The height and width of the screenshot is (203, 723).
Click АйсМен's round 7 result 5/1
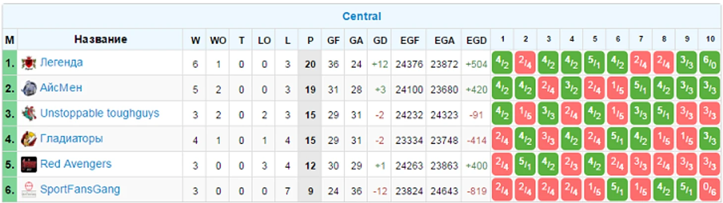pos(640,88)
